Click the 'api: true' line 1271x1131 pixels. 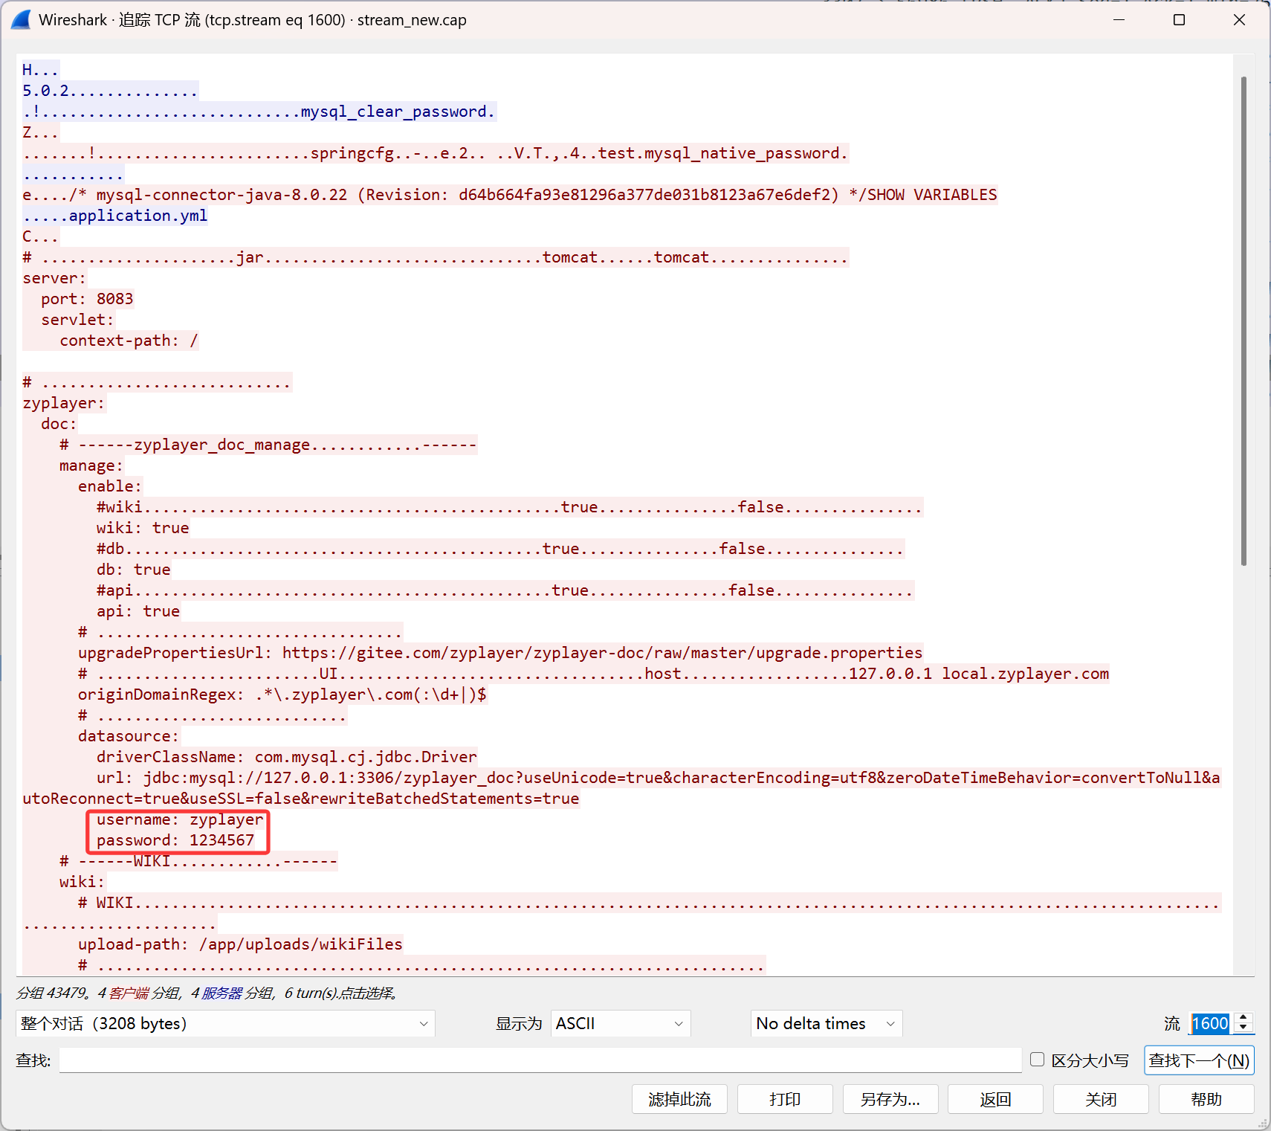138,611
